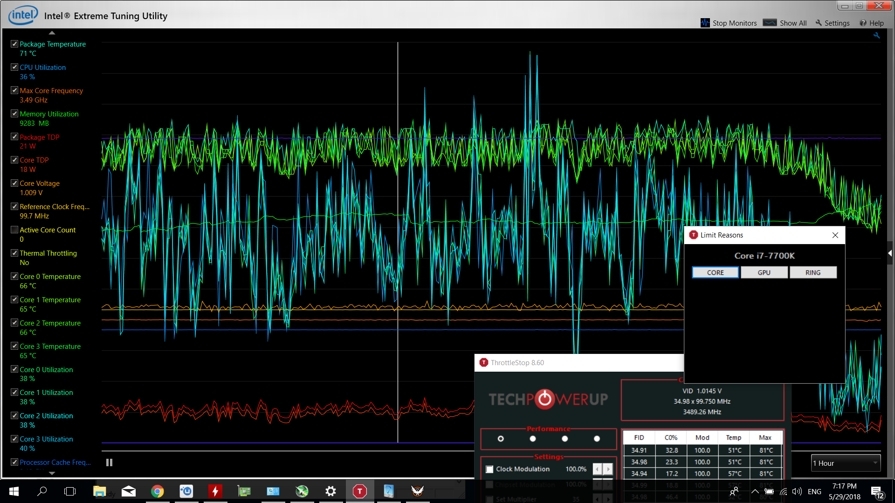The width and height of the screenshot is (895, 503).
Task: Uncheck the Package Temperature monitor
Action: [14, 44]
